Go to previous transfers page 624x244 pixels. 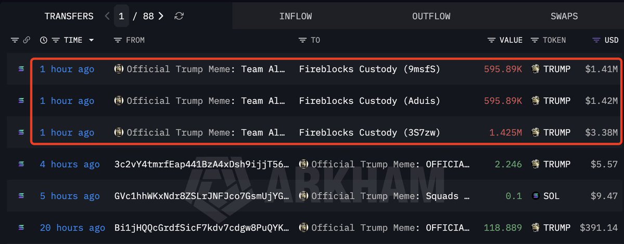(x=107, y=16)
